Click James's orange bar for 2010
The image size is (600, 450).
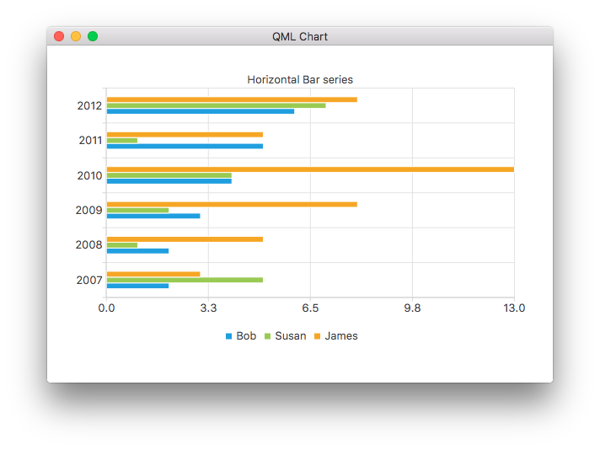[310, 169]
